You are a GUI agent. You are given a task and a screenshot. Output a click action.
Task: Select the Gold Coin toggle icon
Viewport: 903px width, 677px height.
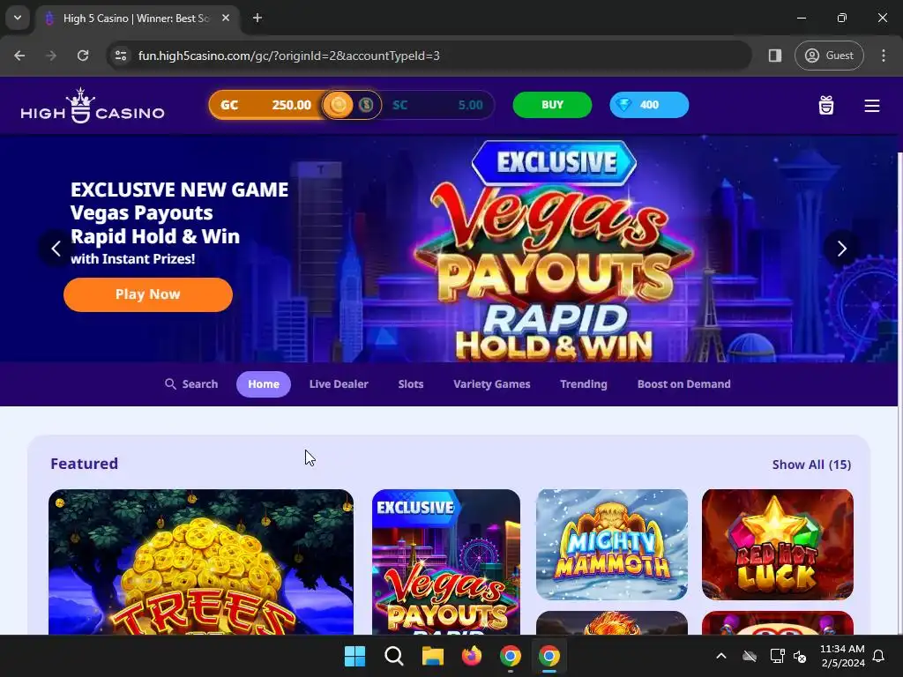pos(338,105)
